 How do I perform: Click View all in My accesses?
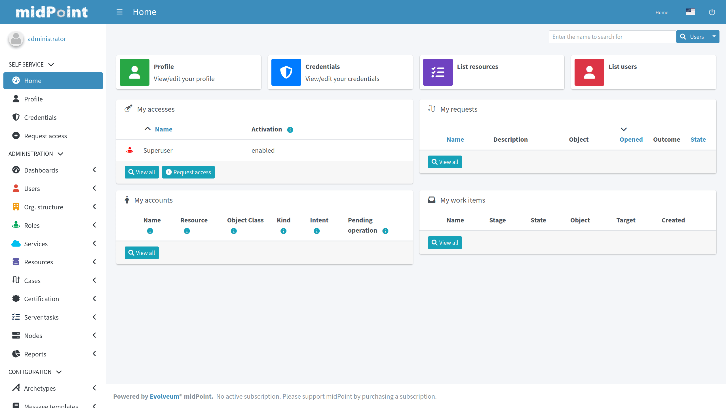142,172
